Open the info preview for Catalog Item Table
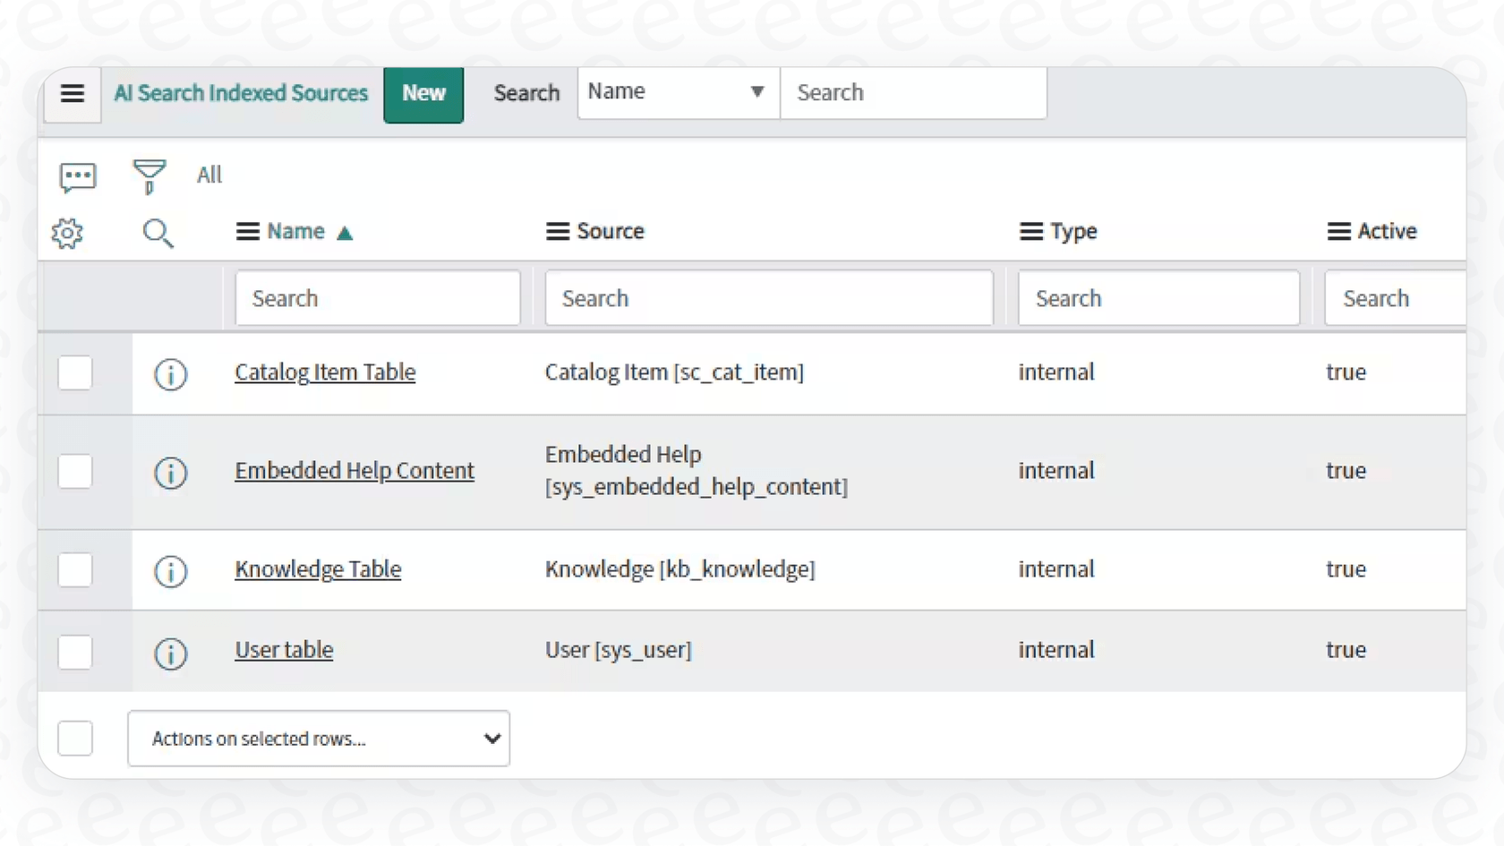Image resolution: width=1504 pixels, height=846 pixels. (x=170, y=374)
